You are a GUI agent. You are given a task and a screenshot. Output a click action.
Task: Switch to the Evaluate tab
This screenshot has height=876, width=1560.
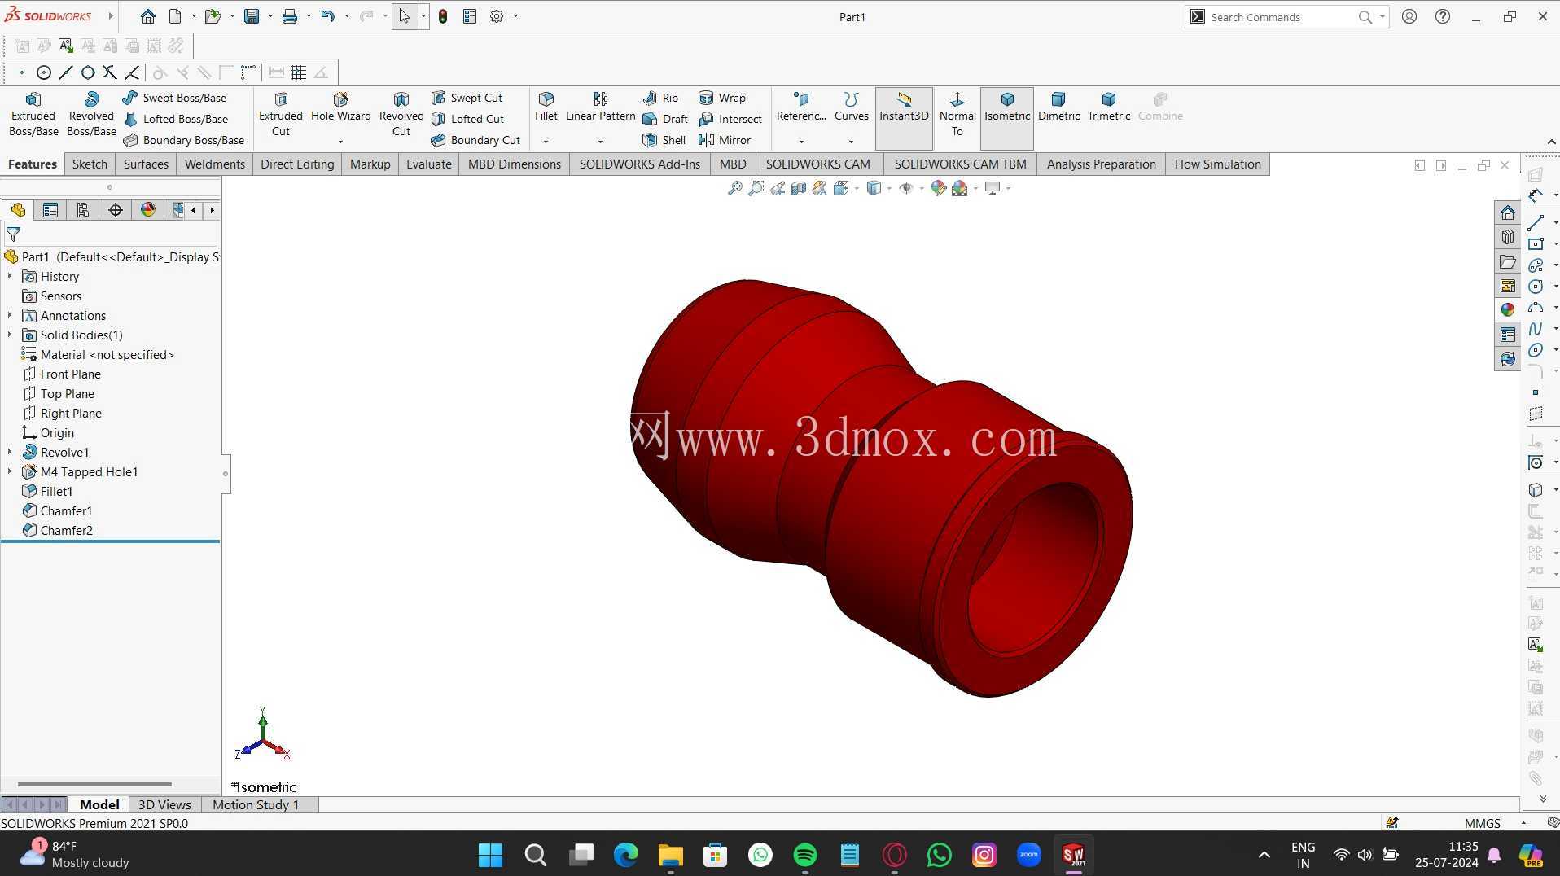[429, 164]
